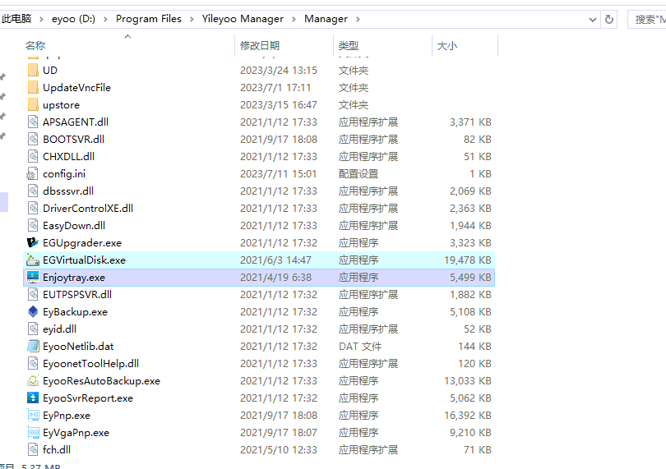Click the DriverControlXE.dll file icon
666x469 pixels.
coord(33,208)
